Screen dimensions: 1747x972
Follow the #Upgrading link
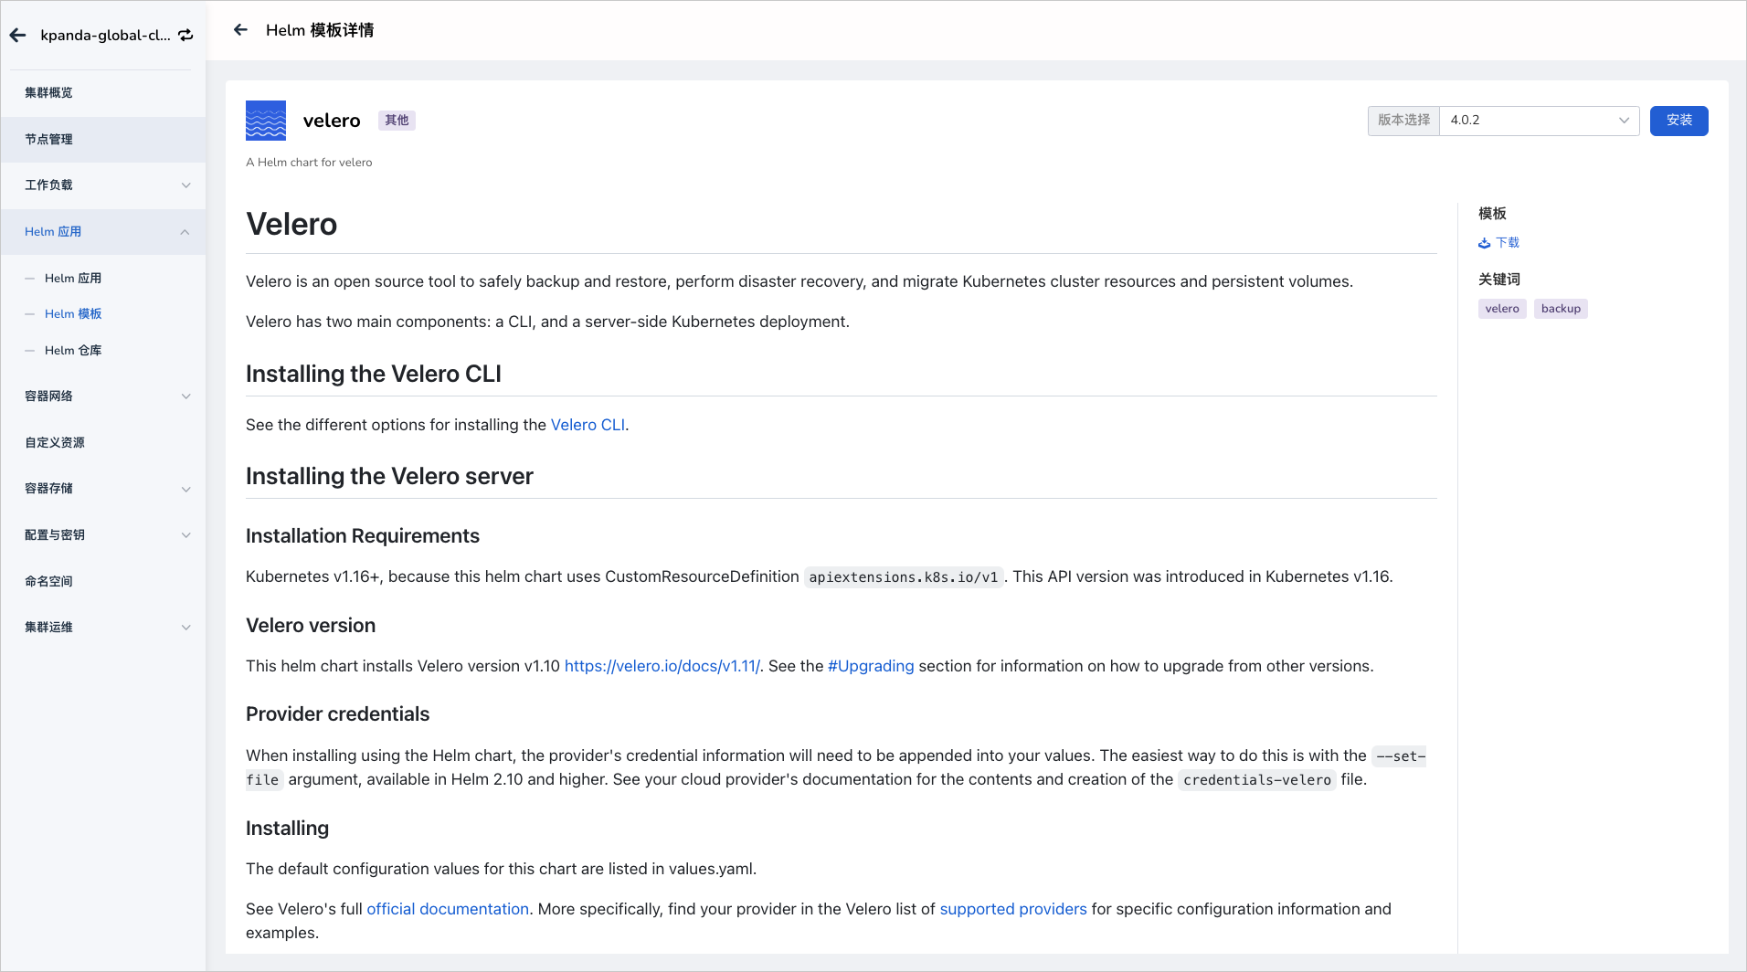871,666
